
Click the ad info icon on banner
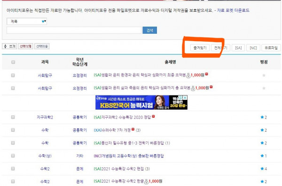[x=180, y=98]
